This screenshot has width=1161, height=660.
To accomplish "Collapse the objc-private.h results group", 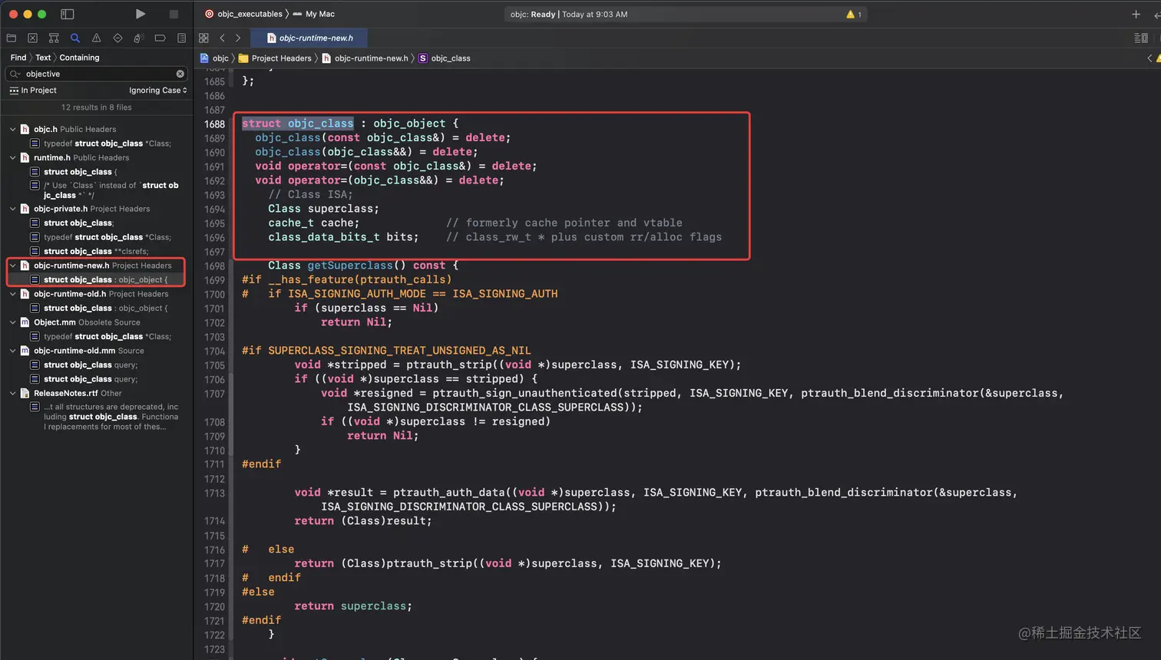I will pos(12,209).
